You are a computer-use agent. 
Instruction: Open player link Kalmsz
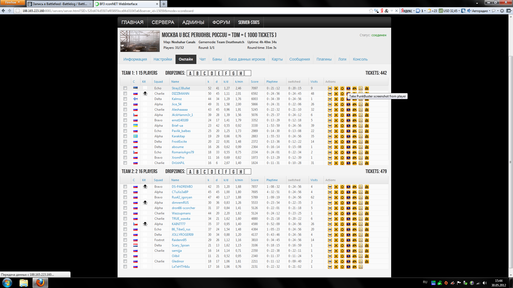177,99
